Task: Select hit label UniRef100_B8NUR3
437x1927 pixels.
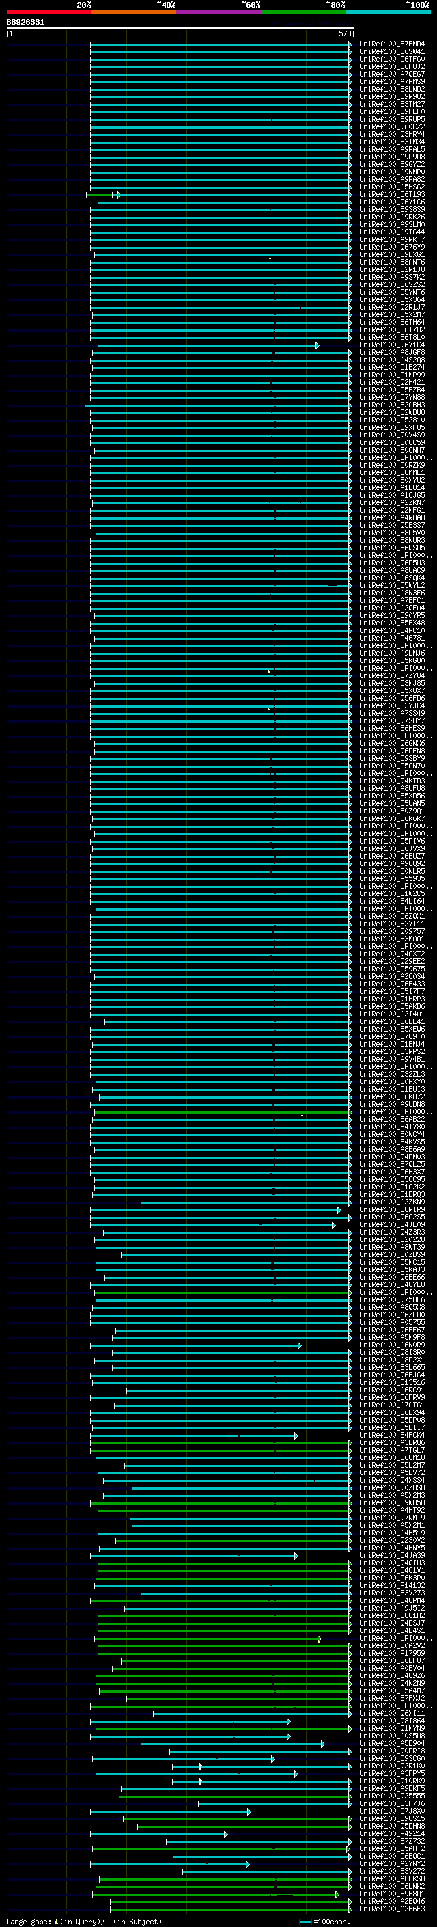Action: [x=391, y=541]
